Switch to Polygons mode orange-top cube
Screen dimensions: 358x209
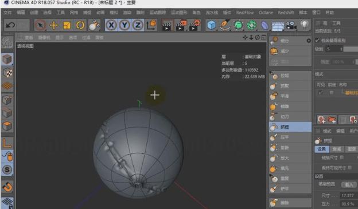coord(7,126)
